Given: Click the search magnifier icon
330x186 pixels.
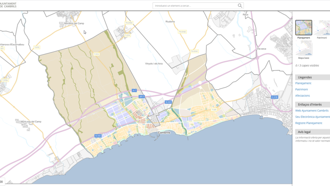Looking at the screenshot, I should (240, 5).
